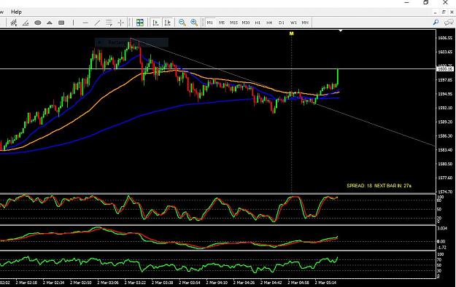
Task: Close the inner chart window
Action: [452, 12]
